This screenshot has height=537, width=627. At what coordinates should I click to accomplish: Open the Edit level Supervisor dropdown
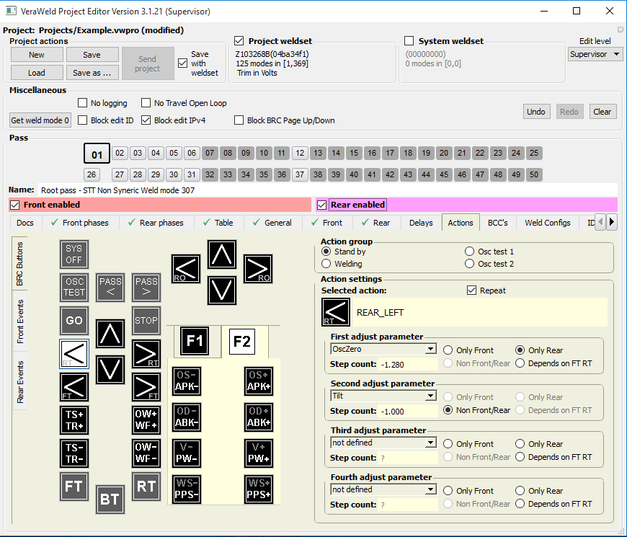(595, 54)
